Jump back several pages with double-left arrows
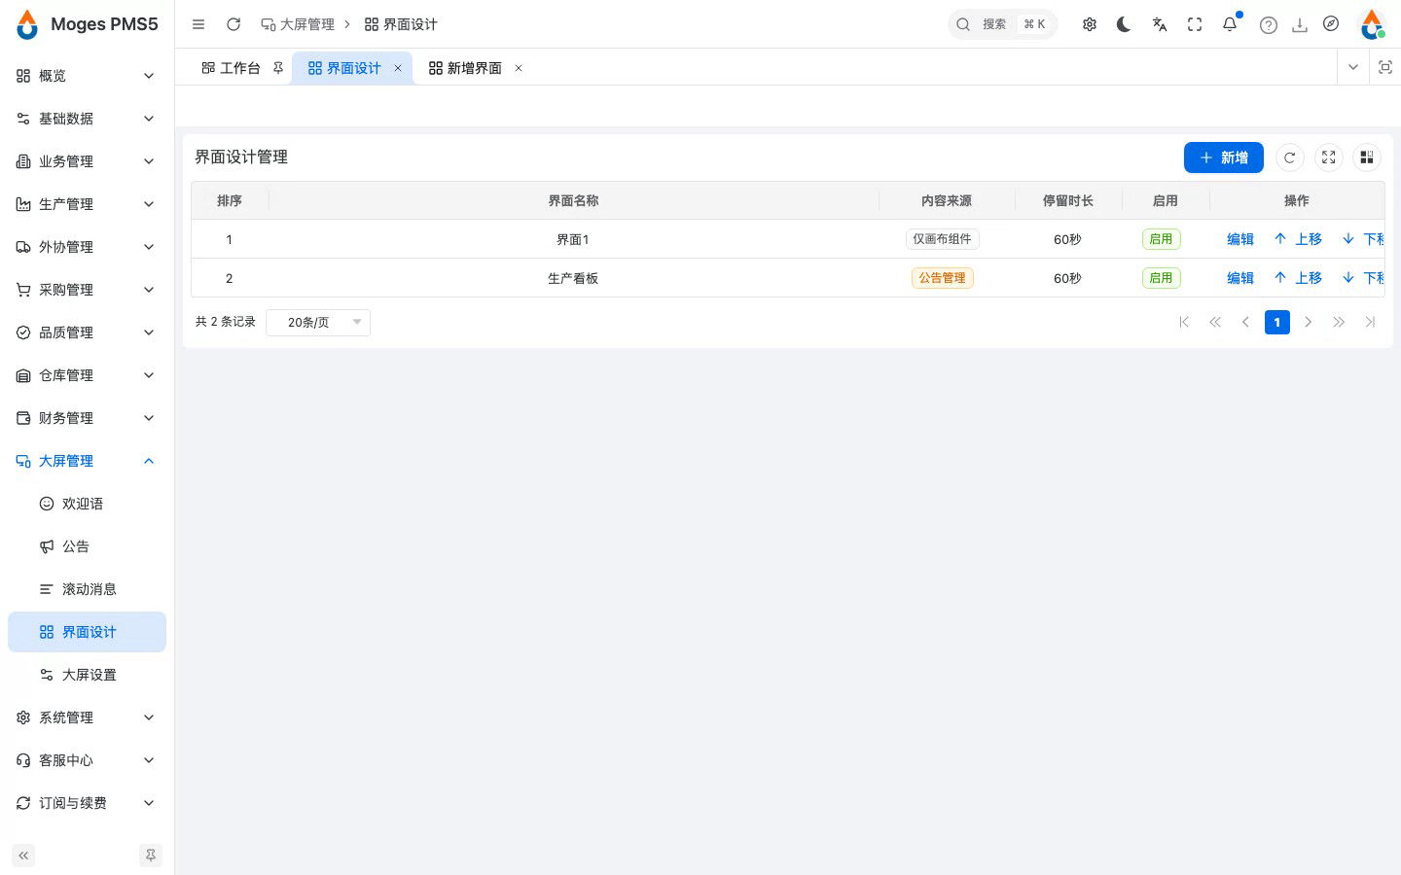 1215,322
